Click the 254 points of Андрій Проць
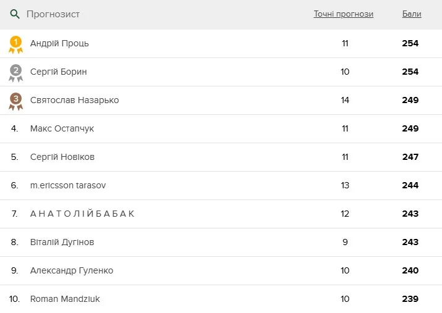Image resolution: width=442 pixels, height=313 pixels. tap(410, 43)
